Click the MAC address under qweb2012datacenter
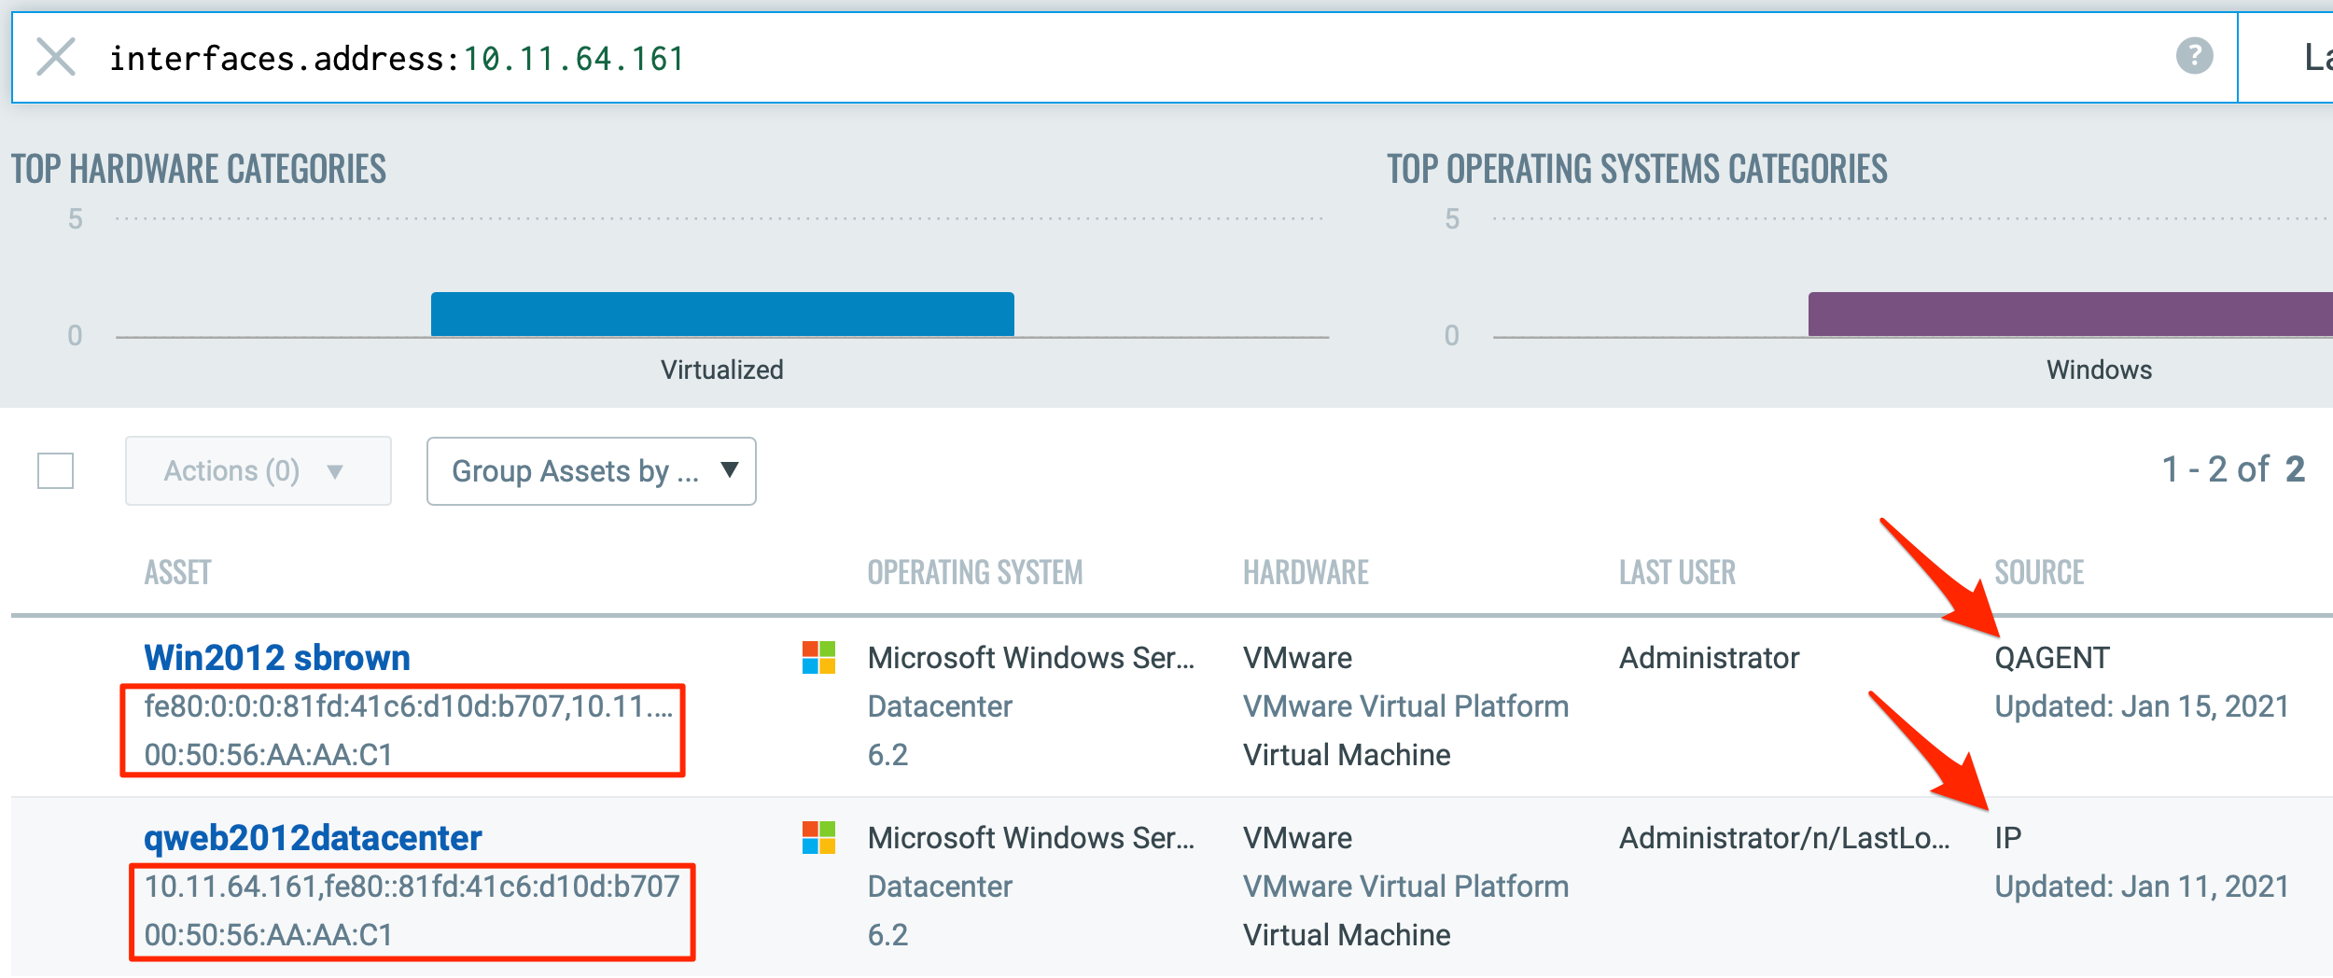The height and width of the screenshot is (978, 2333). click(x=269, y=935)
